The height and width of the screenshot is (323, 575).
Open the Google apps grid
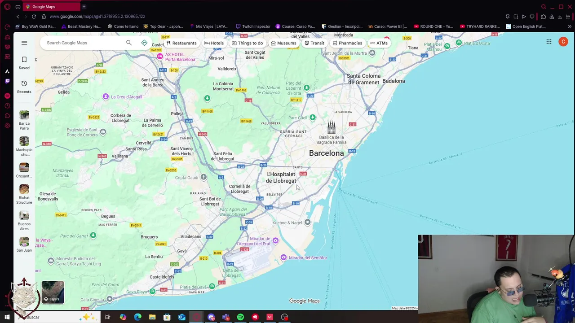(x=549, y=42)
